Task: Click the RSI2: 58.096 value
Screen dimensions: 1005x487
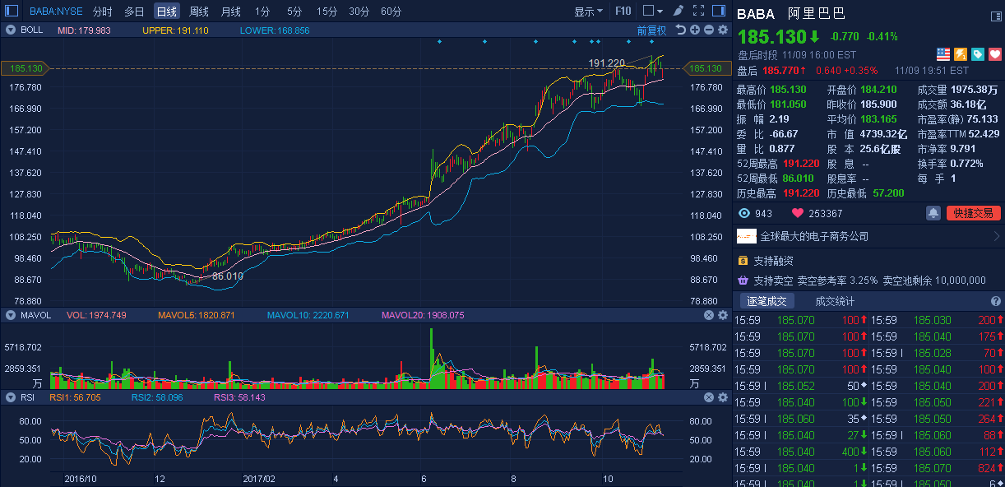Action: click(x=157, y=397)
